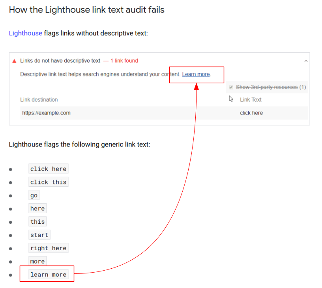Select the Link Text column header

[x=251, y=100]
